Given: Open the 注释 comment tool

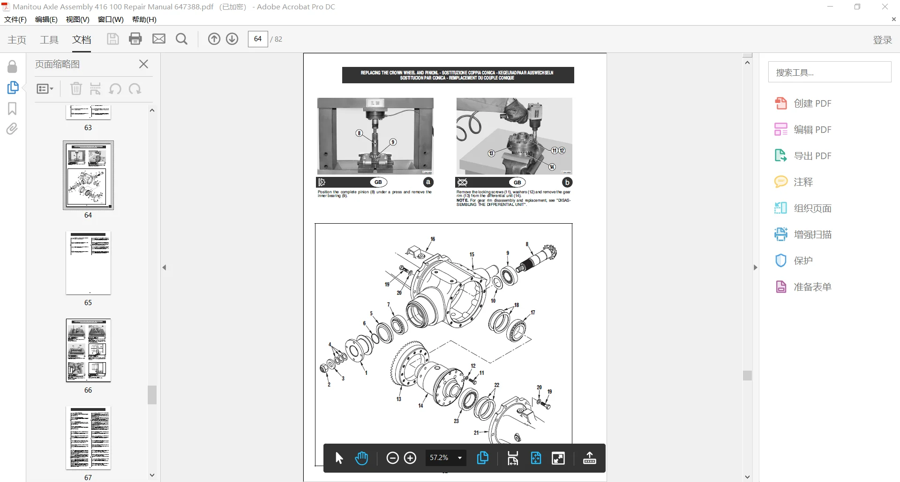Looking at the screenshot, I should coord(794,182).
